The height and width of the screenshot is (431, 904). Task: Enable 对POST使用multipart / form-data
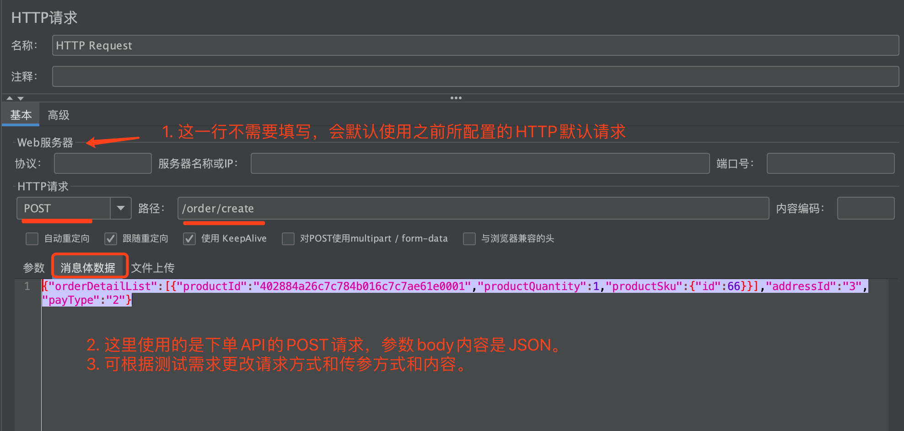(288, 238)
